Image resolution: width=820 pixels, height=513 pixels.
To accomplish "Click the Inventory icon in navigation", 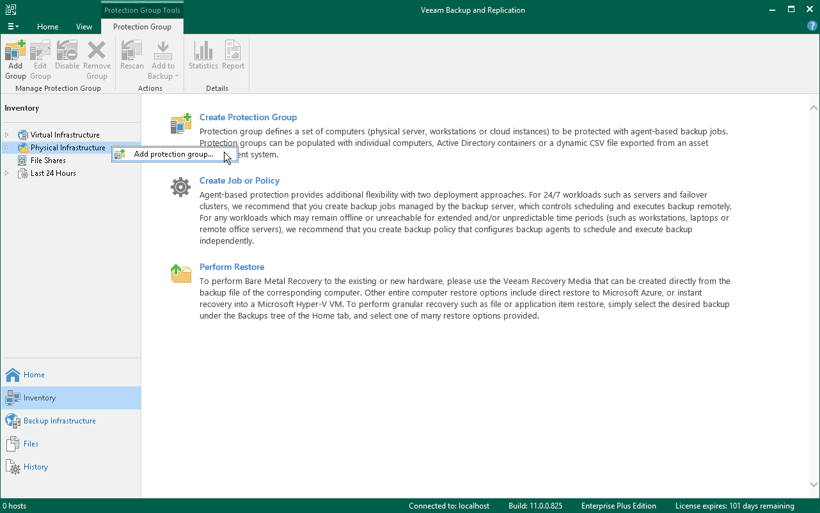I will 13,398.
